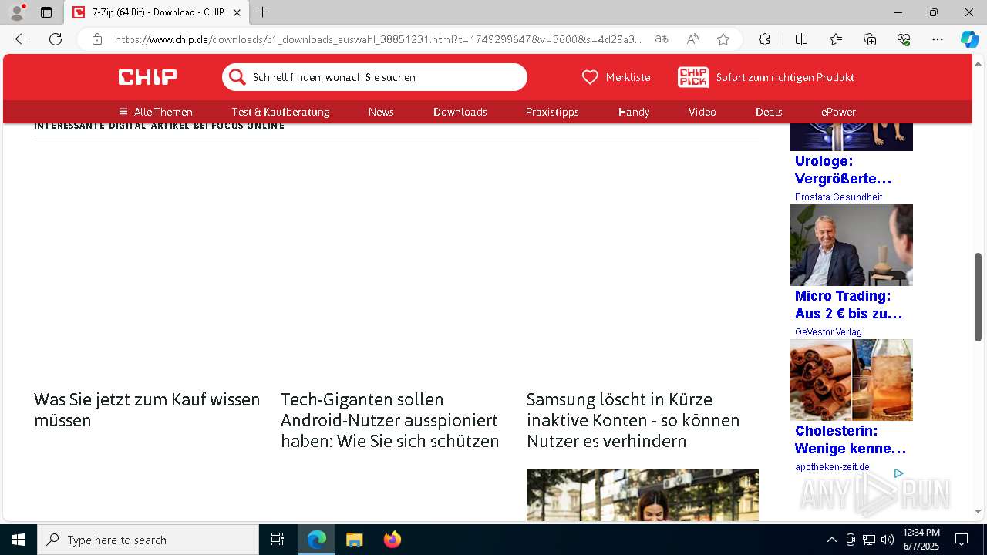Open browser Extensions icon
Screen dimensions: 987x555
pos(764,39)
